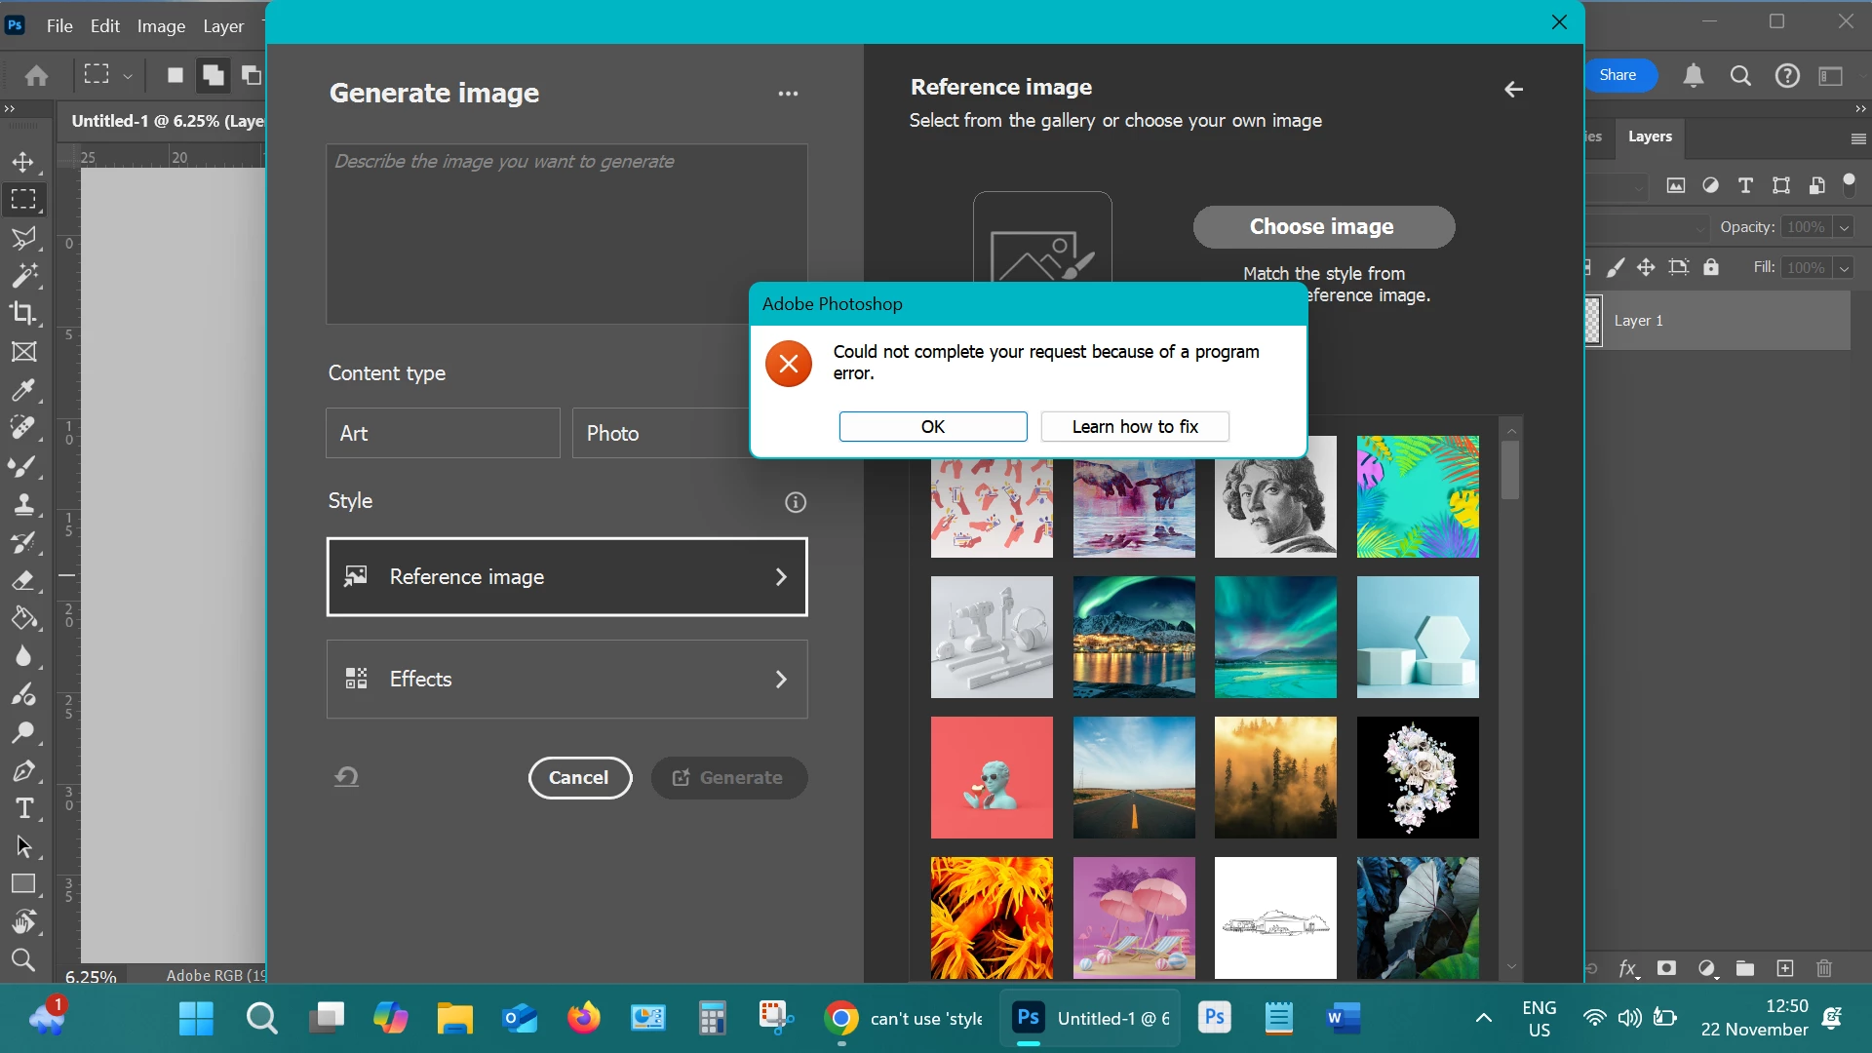Select the Horizontal Type tool
The width and height of the screenshot is (1872, 1053).
[x=23, y=808]
